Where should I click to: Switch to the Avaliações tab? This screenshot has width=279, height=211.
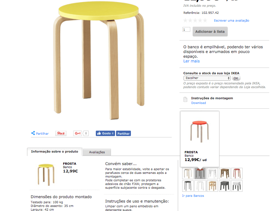(97, 152)
